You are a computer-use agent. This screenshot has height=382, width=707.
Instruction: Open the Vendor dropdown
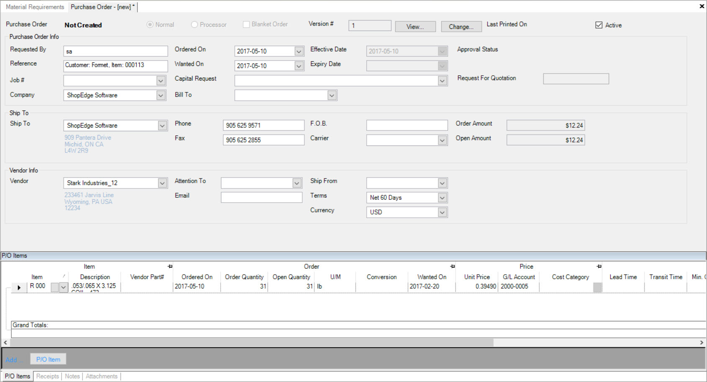pyautogui.click(x=162, y=183)
